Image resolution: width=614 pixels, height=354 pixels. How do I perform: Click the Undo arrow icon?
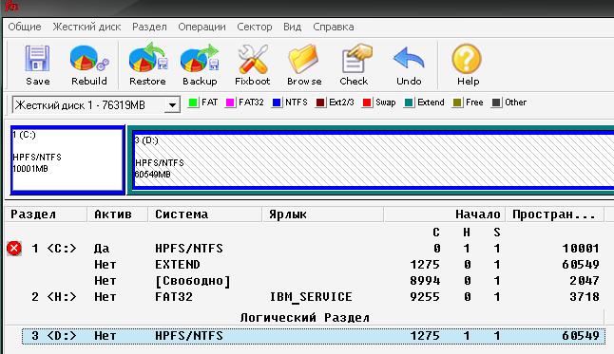pos(409,59)
